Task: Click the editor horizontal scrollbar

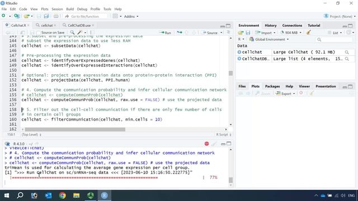Action: [75, 130]
